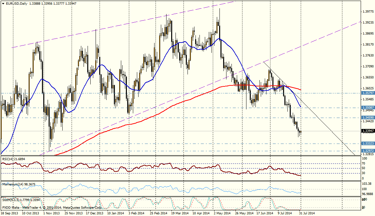Click the 1.35797 horizontal level price tag
Screen dimensions: 375x216
(x=368, y=93)
